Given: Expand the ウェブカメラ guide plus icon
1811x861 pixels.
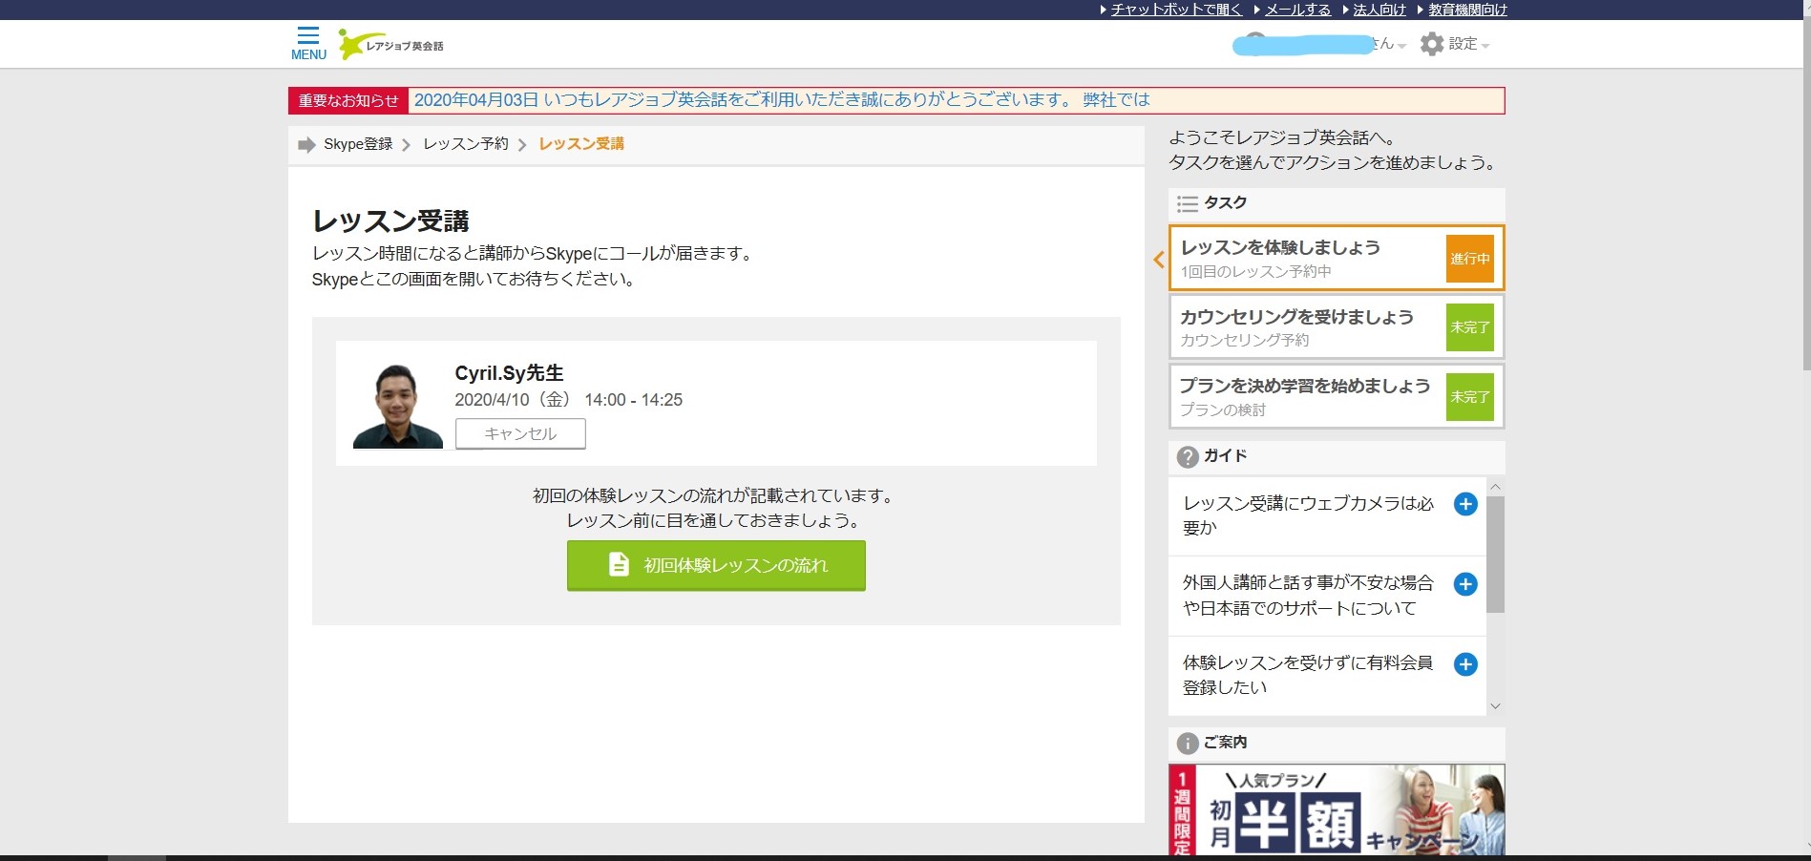Looking at the screenshot, I should pyautogui.click(x=1464, y=504).
